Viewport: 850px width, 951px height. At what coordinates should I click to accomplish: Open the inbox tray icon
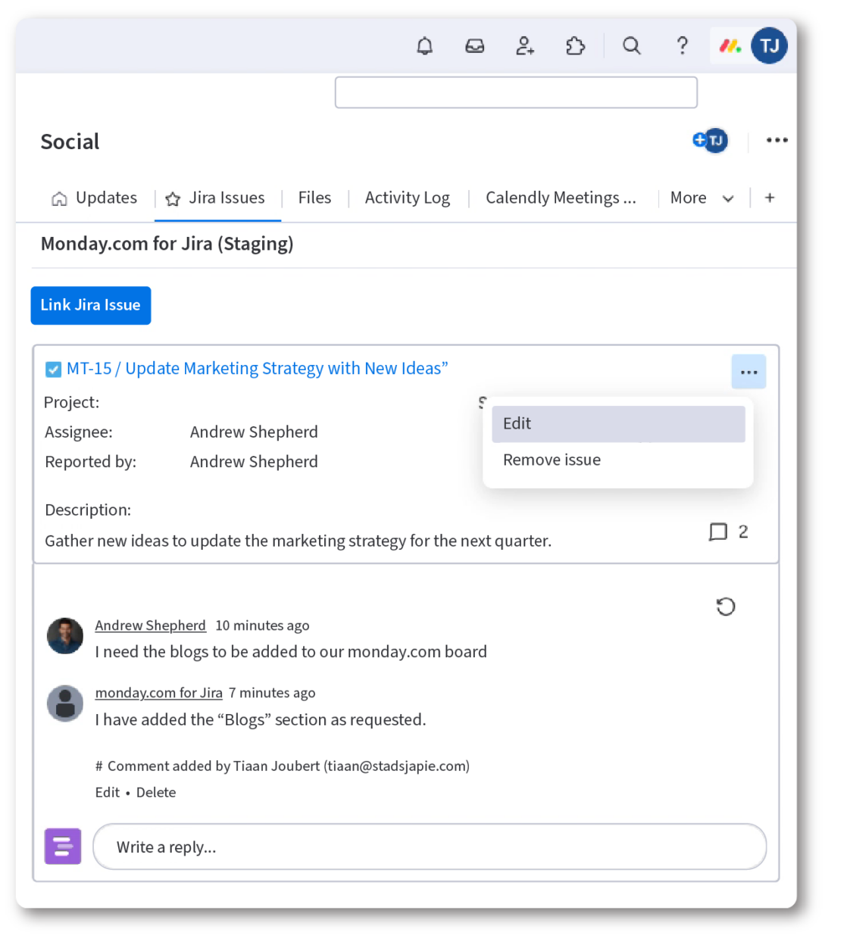(x=475, y=46)
